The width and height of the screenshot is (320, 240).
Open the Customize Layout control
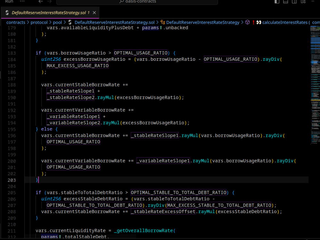click(x=303, y=2)
